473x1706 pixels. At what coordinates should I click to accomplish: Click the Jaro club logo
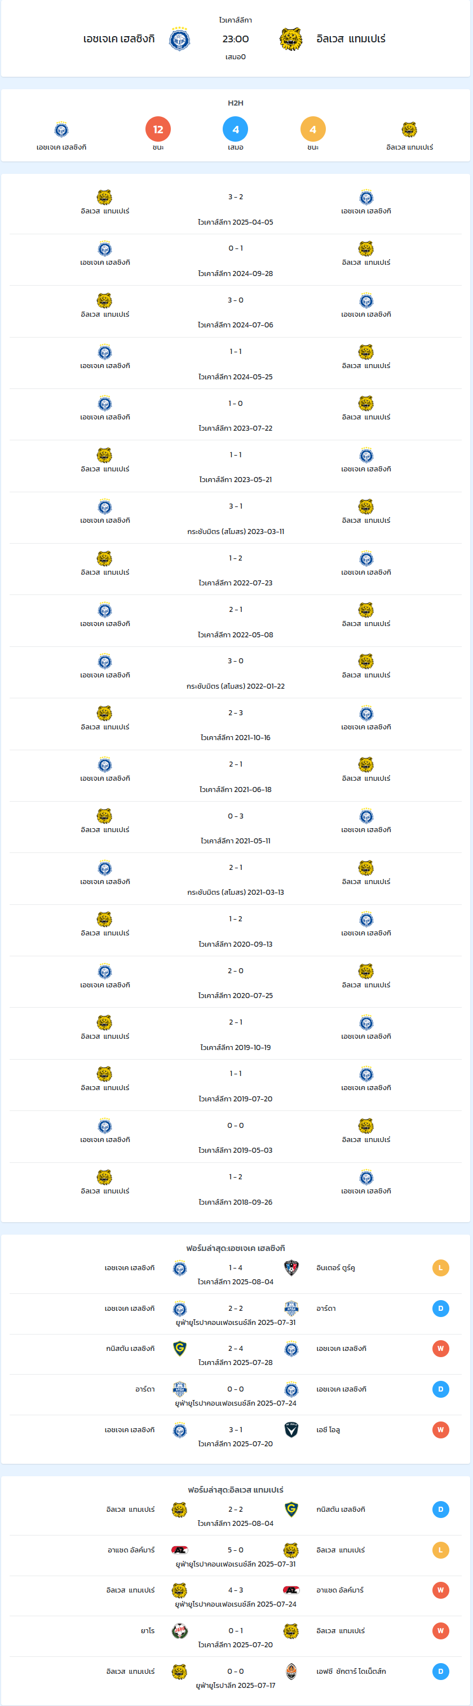179,1630
